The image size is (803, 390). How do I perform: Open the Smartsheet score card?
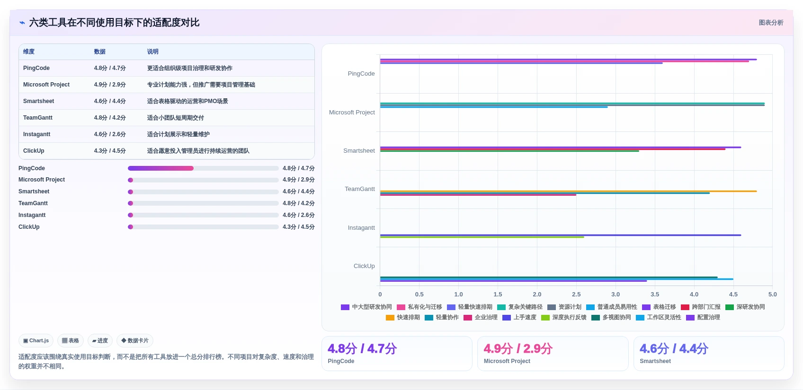click(709, 354)
